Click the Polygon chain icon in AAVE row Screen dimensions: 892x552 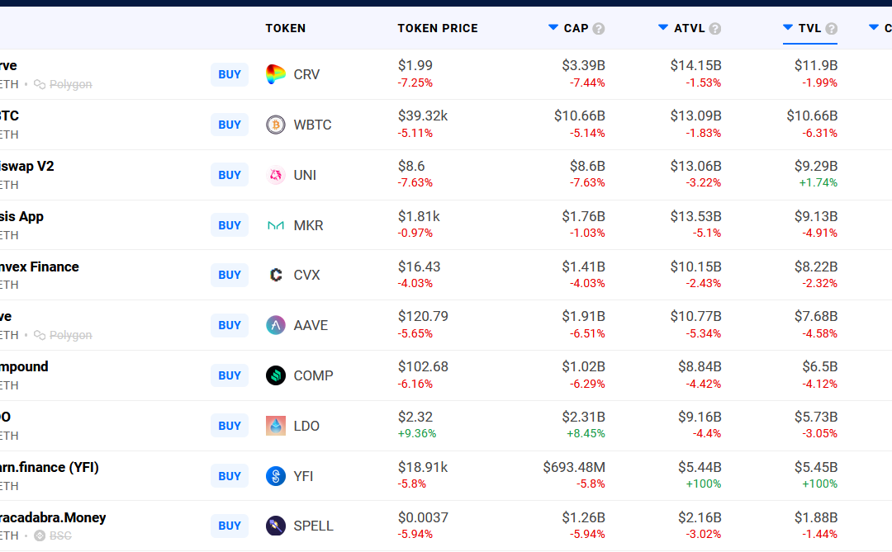click(x=40, y=335)
